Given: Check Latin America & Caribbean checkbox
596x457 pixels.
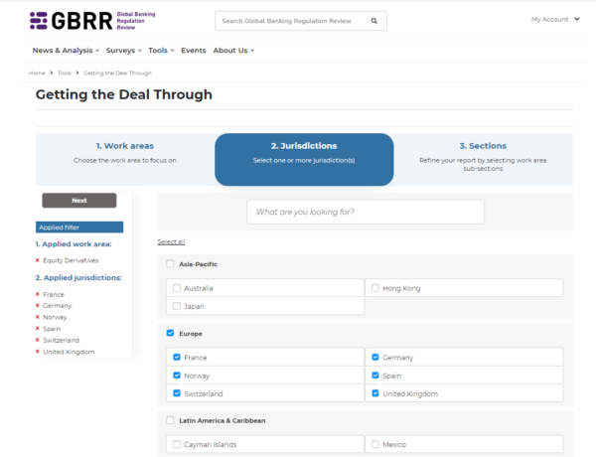Looking at the screenshot, I should click(170, 420).
